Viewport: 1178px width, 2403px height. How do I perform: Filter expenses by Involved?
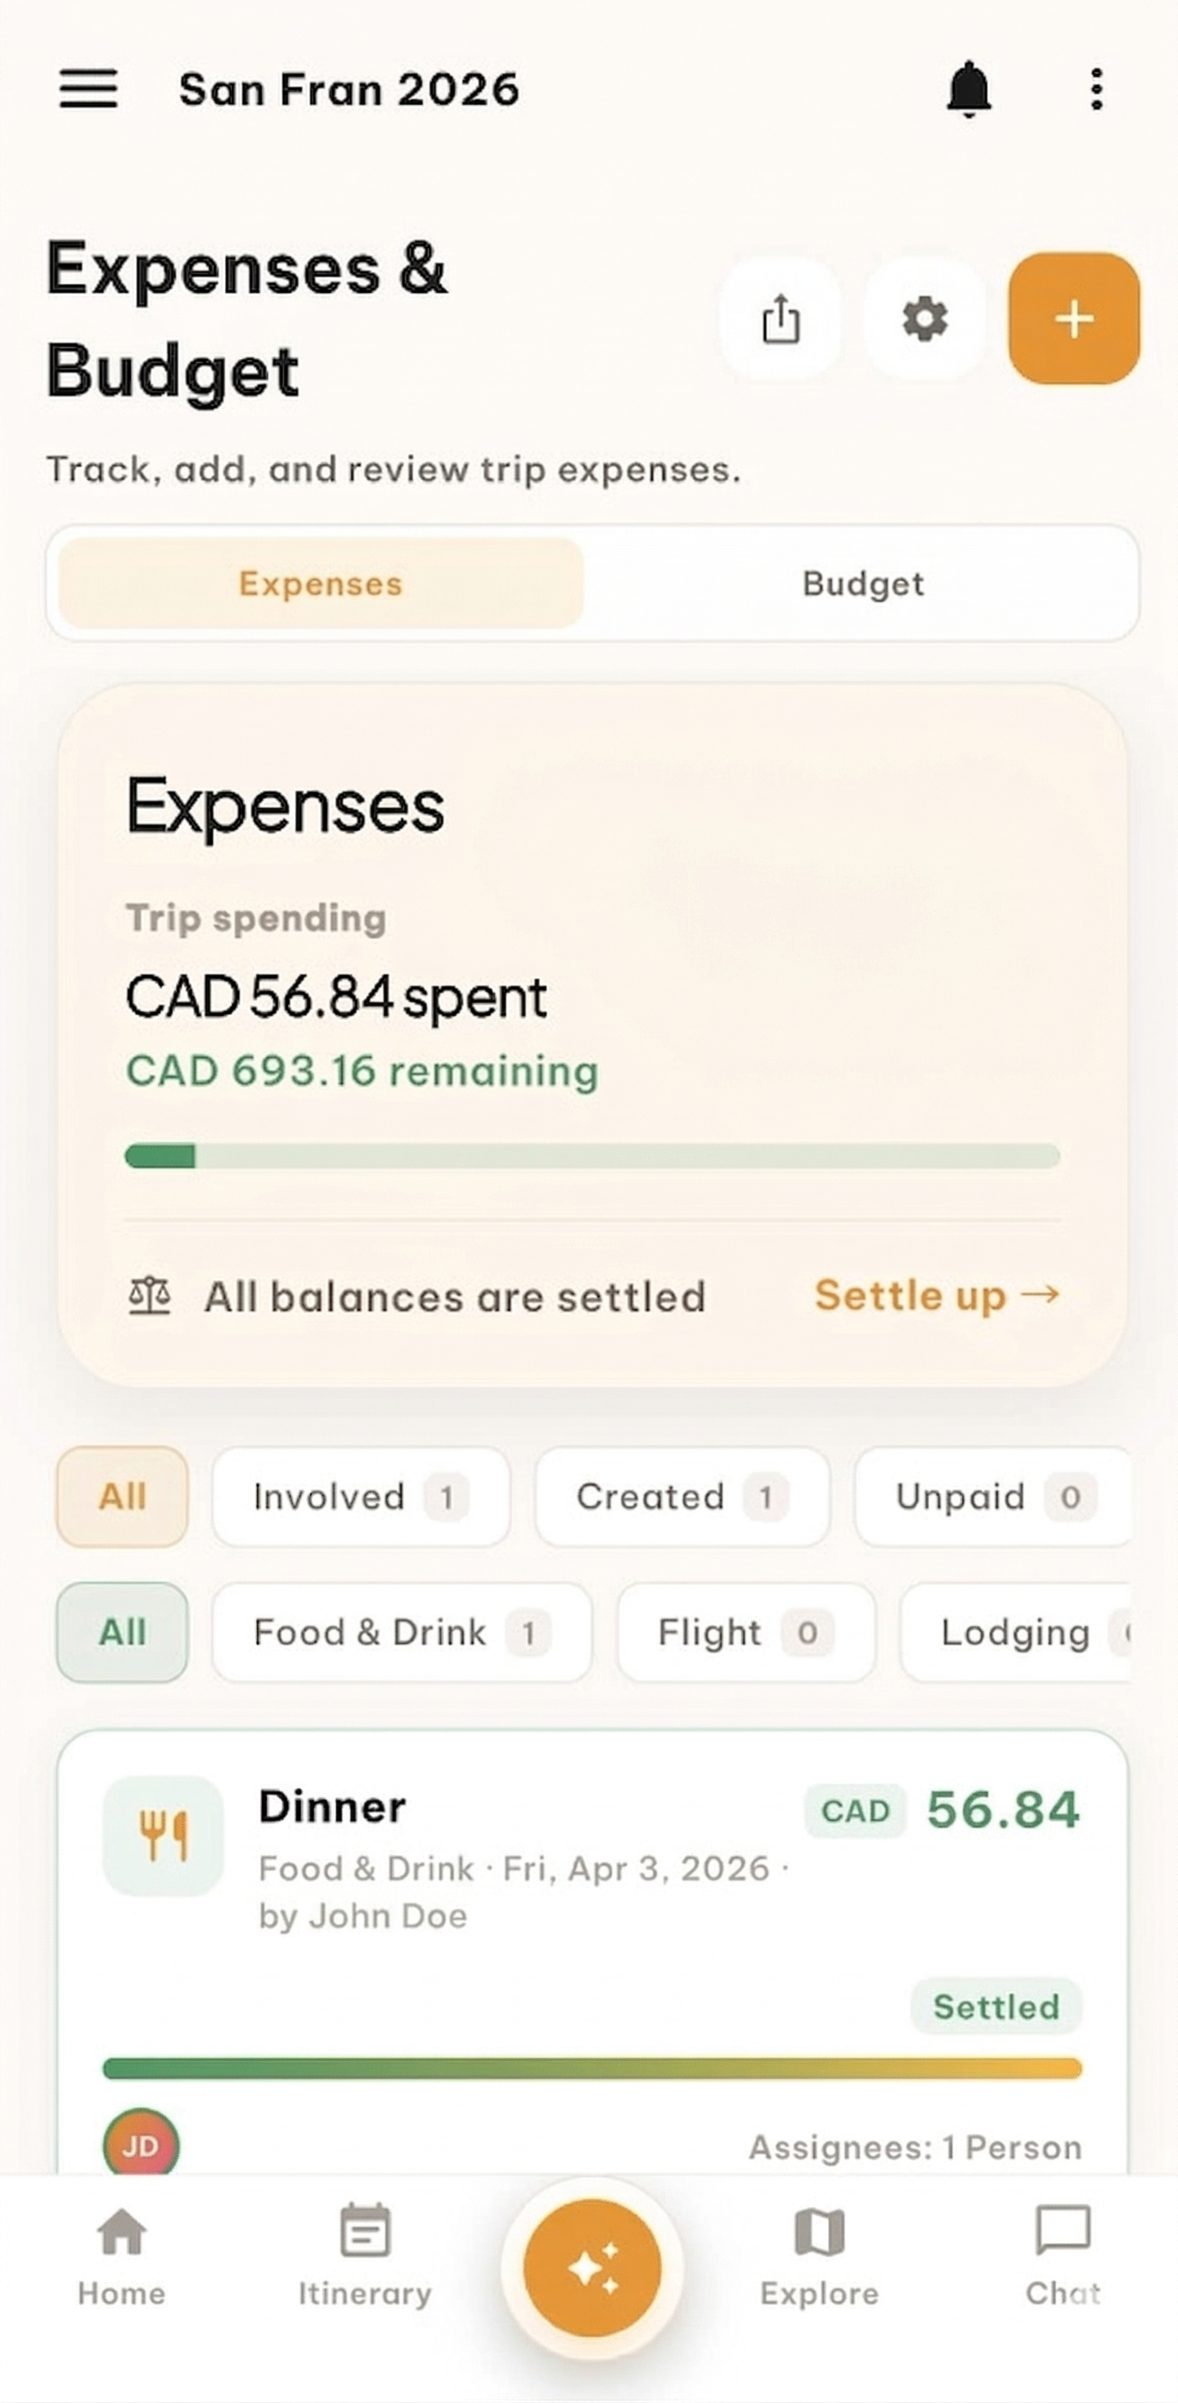click(x=360, y=1496)
